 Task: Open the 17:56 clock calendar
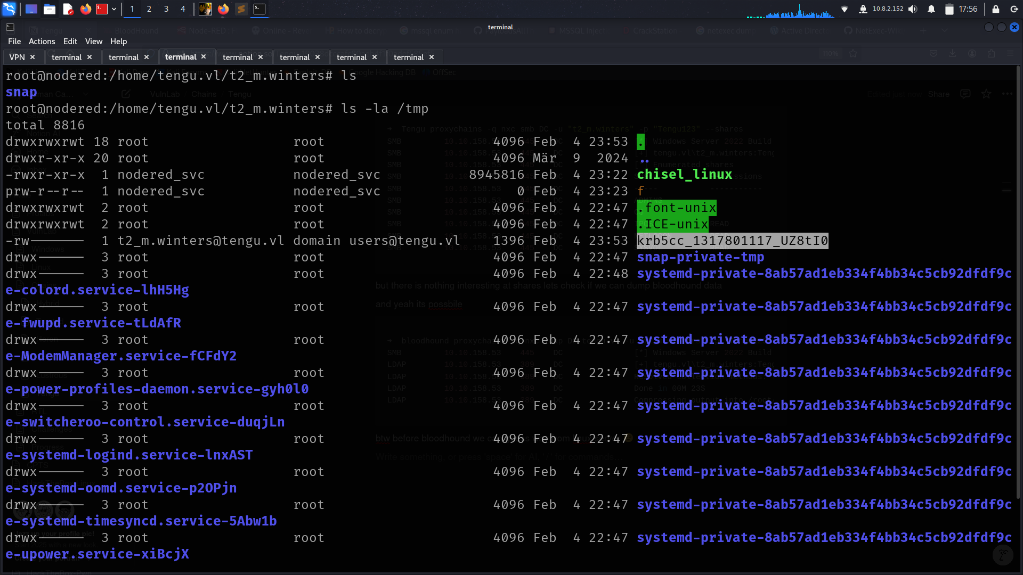coord(968,9)
